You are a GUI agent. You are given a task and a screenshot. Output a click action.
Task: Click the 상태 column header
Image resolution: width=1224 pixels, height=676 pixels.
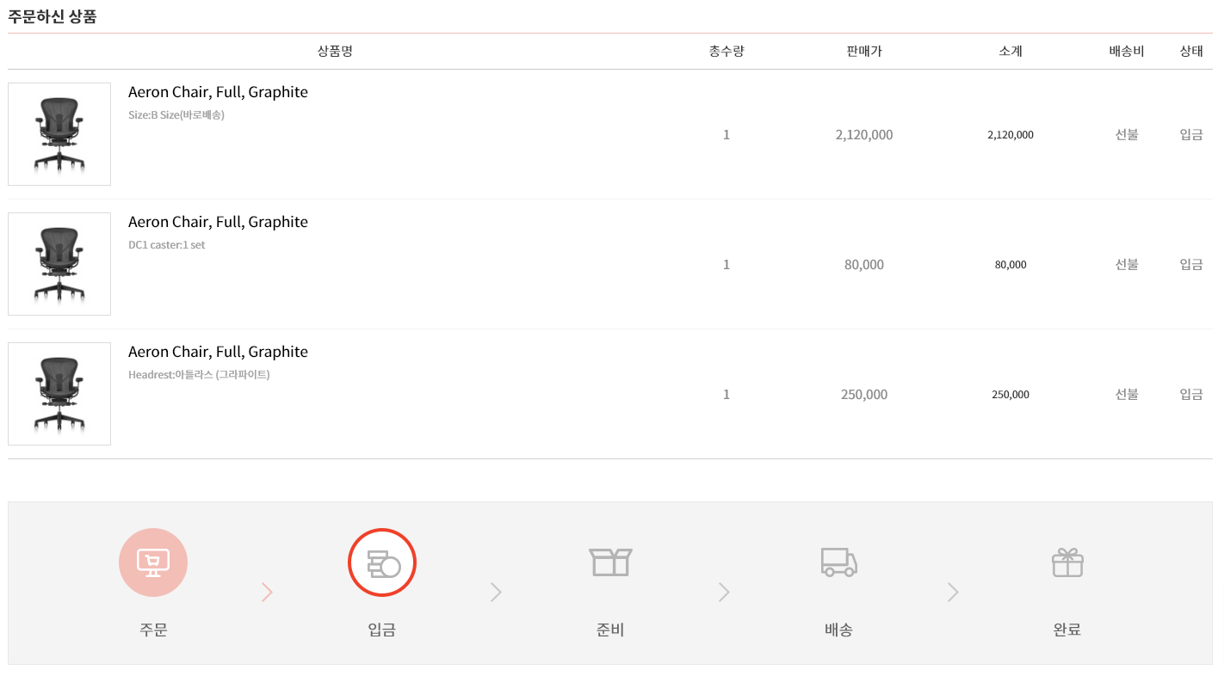[1191, 52]
